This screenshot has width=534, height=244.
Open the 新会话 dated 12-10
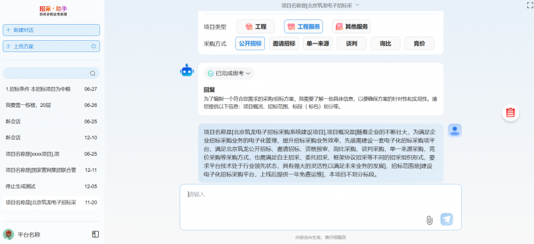[51, 138]
